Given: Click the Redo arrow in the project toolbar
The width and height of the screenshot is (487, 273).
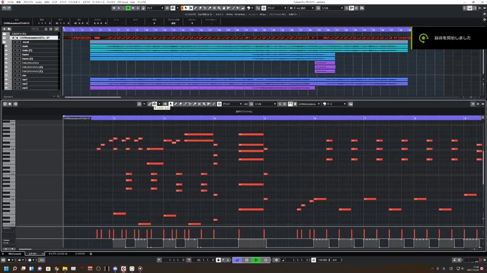Looking at the screenshot, I should coord(9,8).
